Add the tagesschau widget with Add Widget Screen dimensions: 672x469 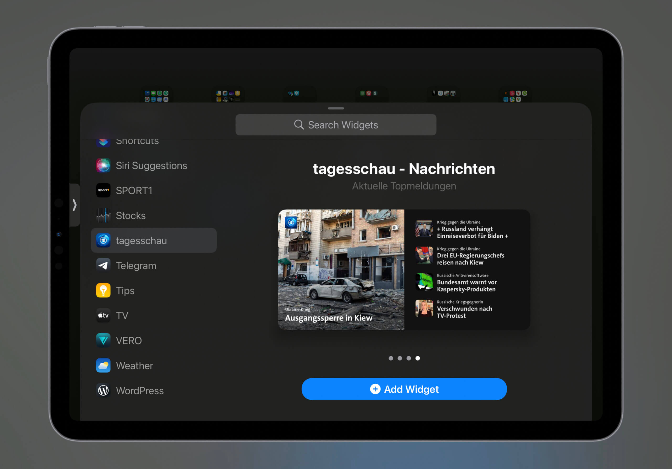coord(404,389)
